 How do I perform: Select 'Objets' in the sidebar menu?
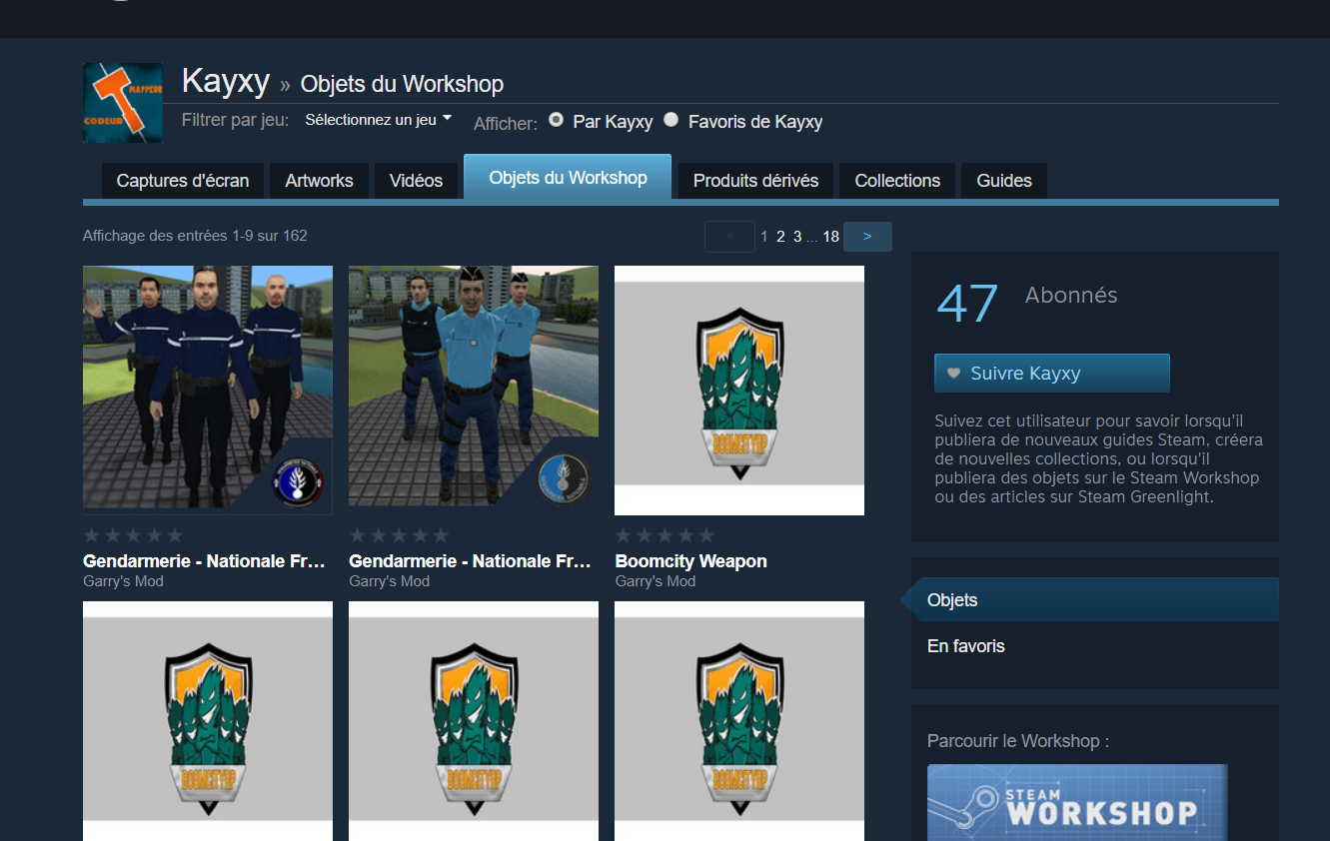[1095, 600]
